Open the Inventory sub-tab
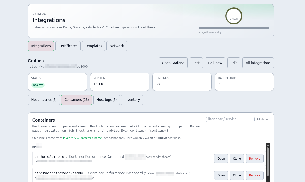This screenshot has width=305, height=182. (132, 100)
